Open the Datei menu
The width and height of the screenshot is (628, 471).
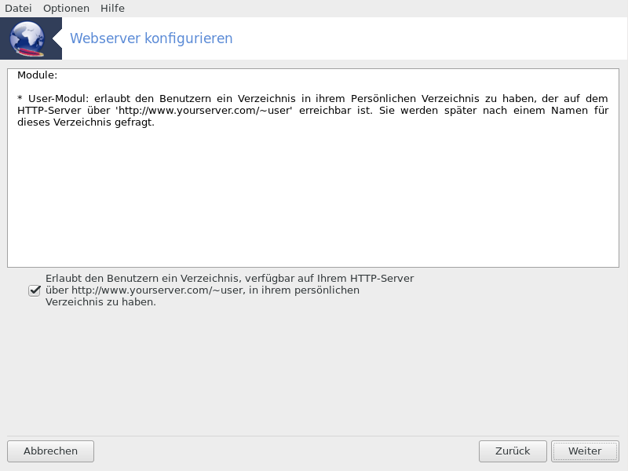coord(18,8)
